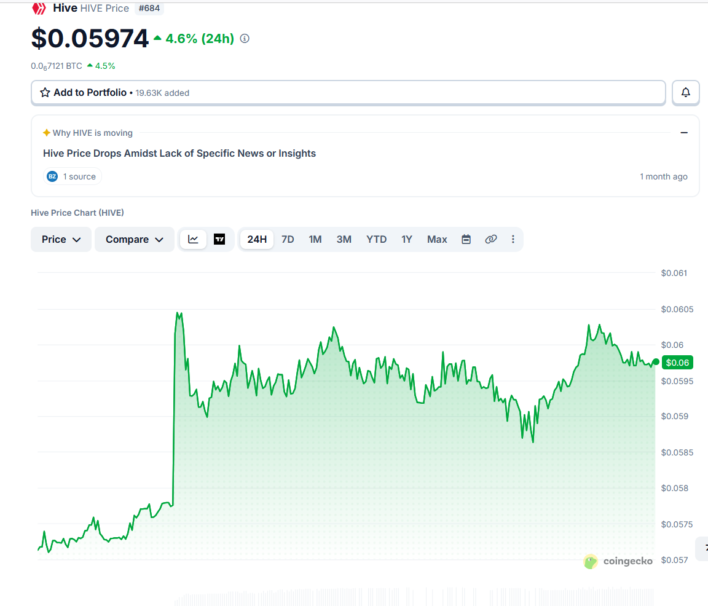Open the 24h change info tooltip icon
The height and width of the screenshot is (606, 708).
tap(245, 39)
